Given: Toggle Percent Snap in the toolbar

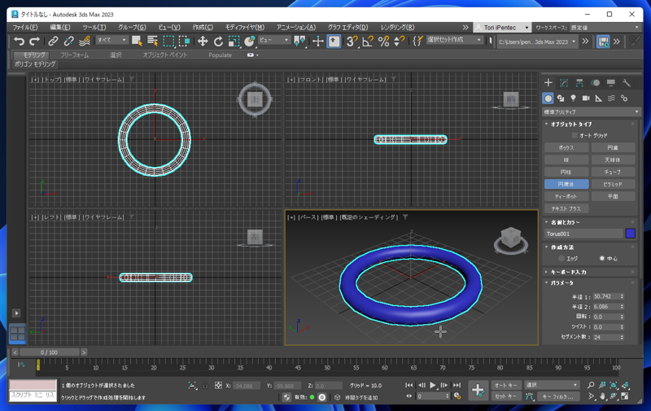Looking at the screenshot, I should click(x=383, y=41).
